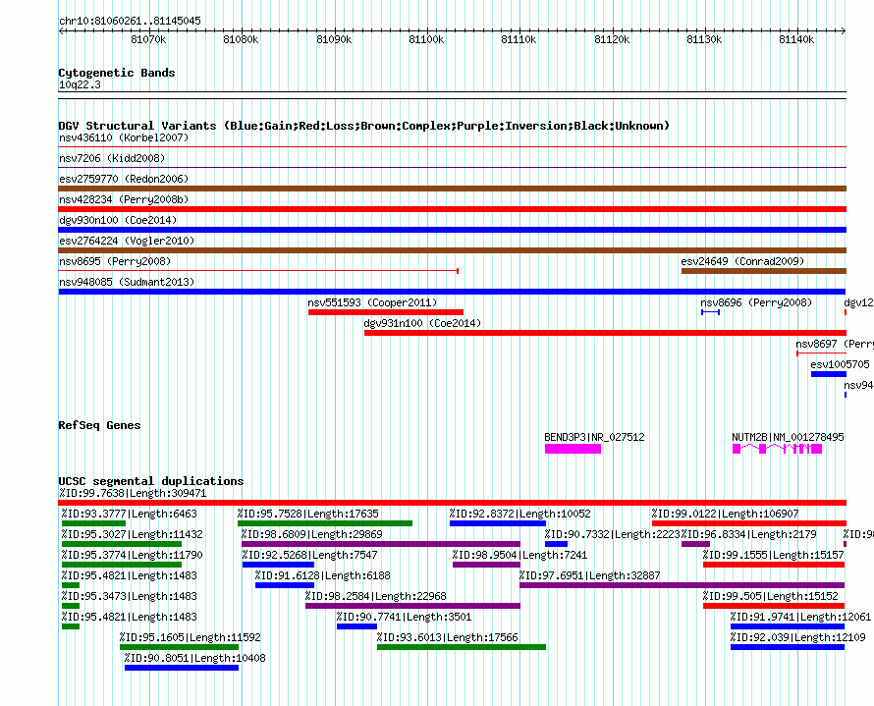The image size is (874, 706).
Task: Click duplication %ID:97.6951|Length:32887 purple bar
Action: point(683,585)
